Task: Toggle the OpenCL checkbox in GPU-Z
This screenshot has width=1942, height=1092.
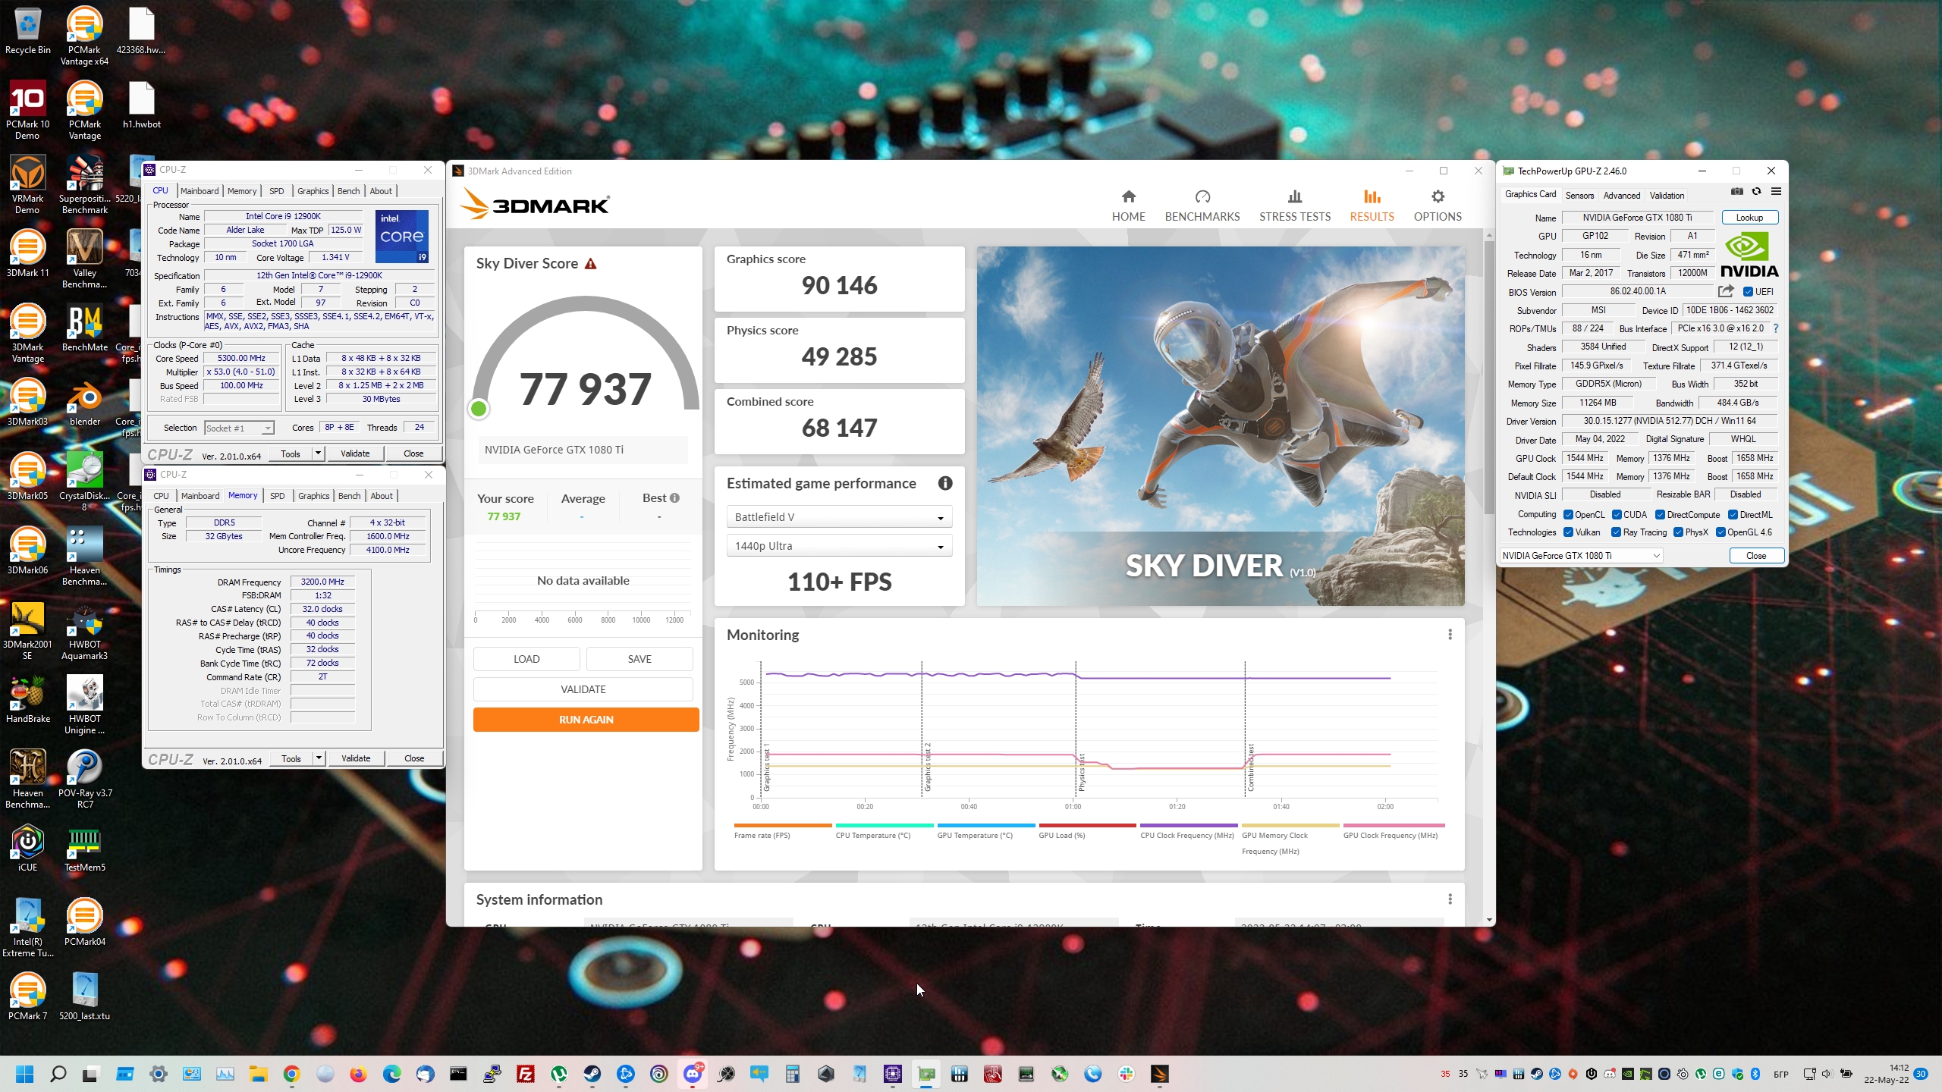Action: 1568,515
